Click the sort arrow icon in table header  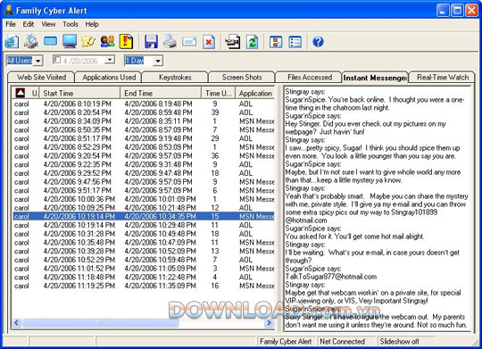[20, 93]
